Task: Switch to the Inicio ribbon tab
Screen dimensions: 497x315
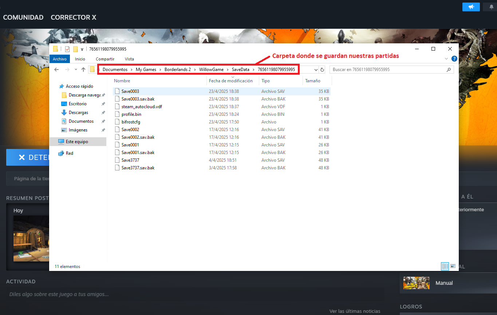Action: click(80, 59)
